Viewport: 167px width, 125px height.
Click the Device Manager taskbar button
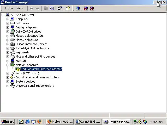117,122
